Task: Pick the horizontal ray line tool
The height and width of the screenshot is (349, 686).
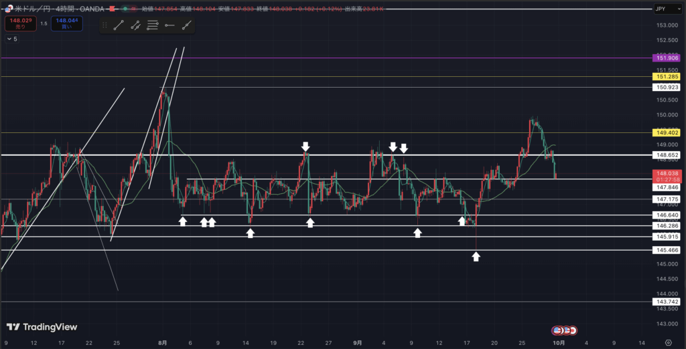Action: click(169, 25)
